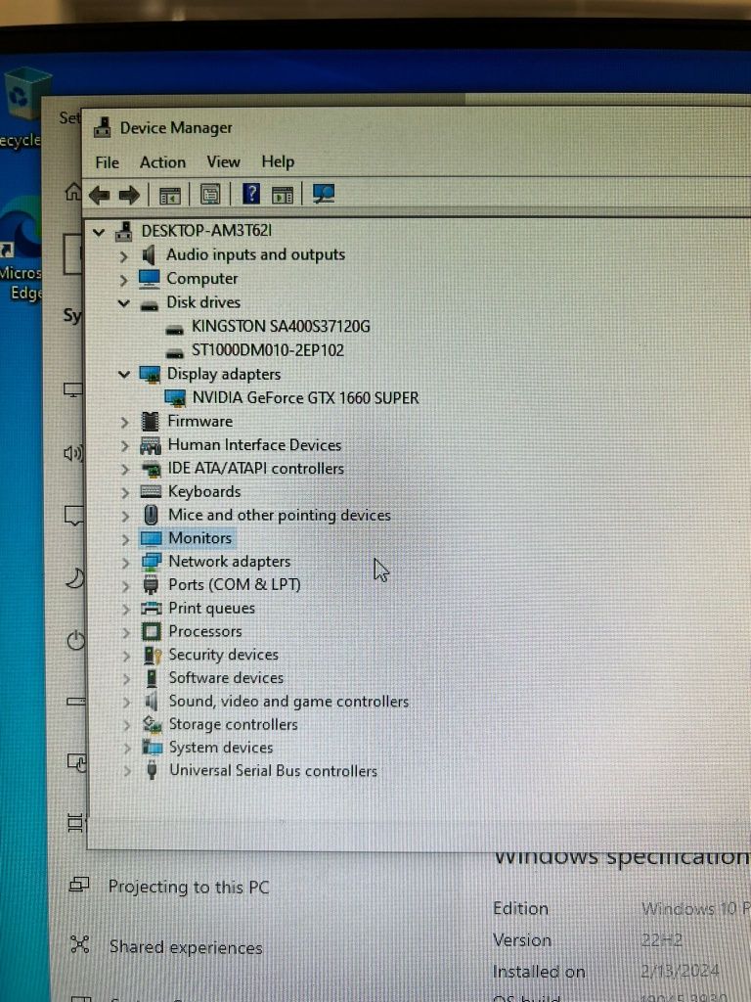Click the blue Help question-mark icon
The image size is (751, 1002).
[x=251, y=193]
